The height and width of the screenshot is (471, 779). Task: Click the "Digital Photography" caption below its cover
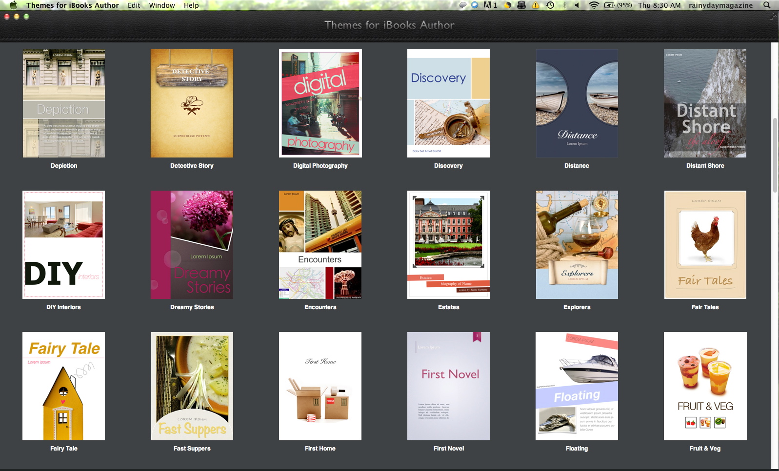click(320, 166)
